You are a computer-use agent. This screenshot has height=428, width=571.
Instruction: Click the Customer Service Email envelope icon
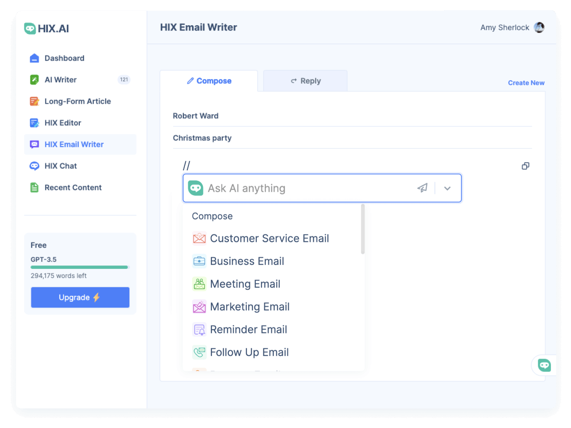coord(199,238)
